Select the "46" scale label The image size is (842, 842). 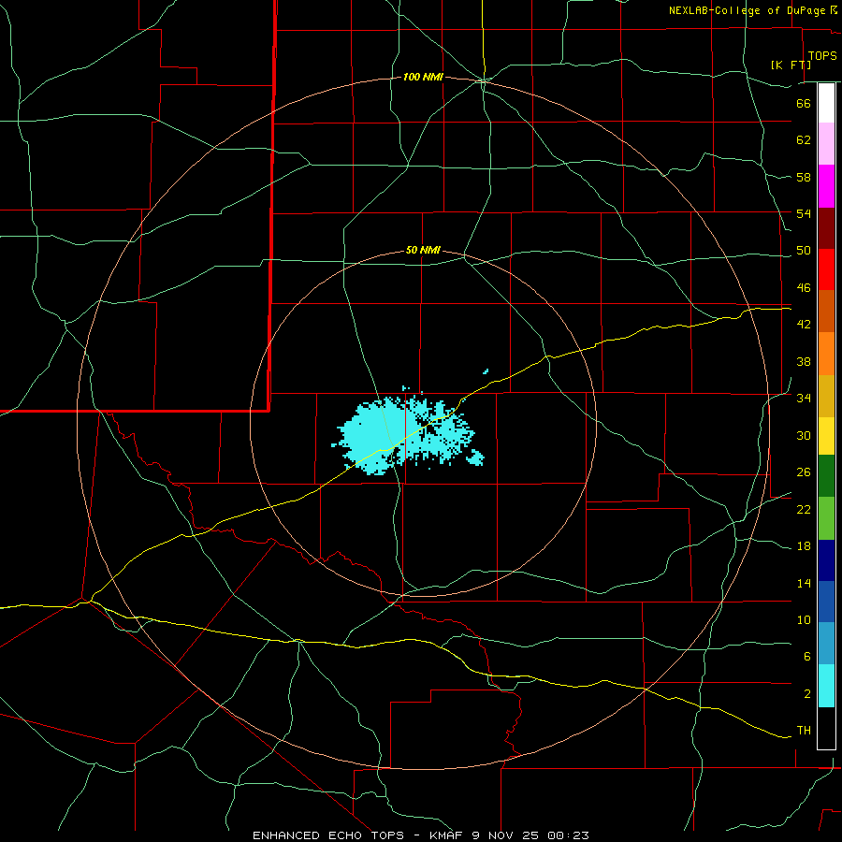tap(804, 287)
